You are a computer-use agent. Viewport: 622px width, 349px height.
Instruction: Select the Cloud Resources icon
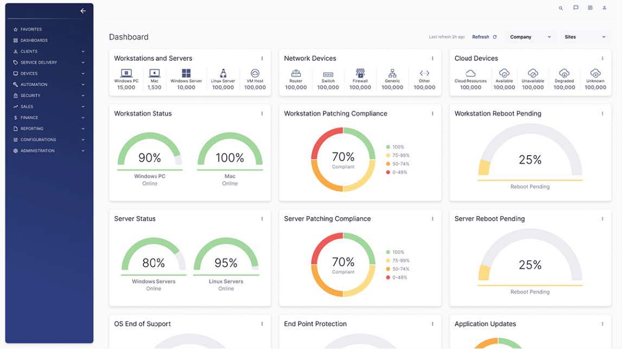click(x=471, y=73)
